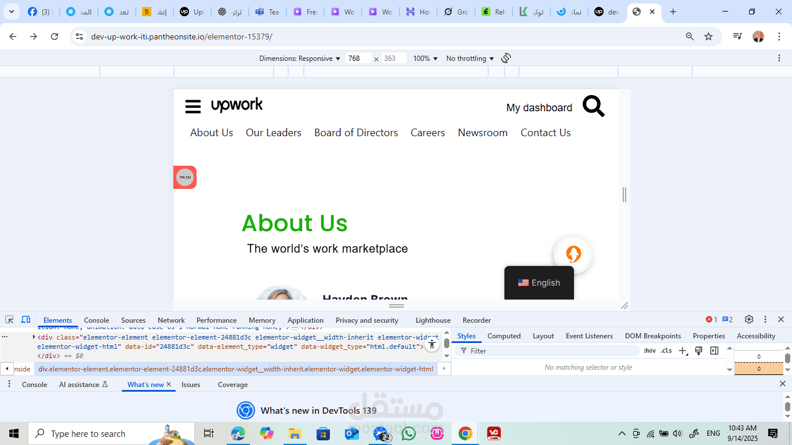The height and width of the screenshot is (445, 792).
Task: Click the Upwork logo
Action: point(237,105)
